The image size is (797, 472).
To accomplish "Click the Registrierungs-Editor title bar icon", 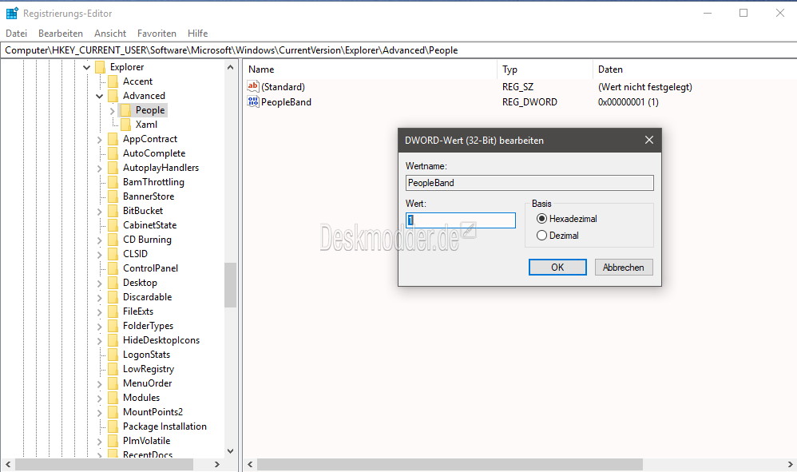I will click(12, 14).
